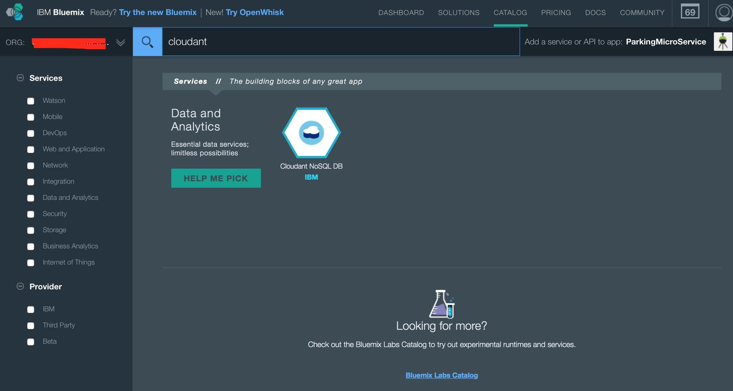Click the Services heading in the banner

coord(190,81)
